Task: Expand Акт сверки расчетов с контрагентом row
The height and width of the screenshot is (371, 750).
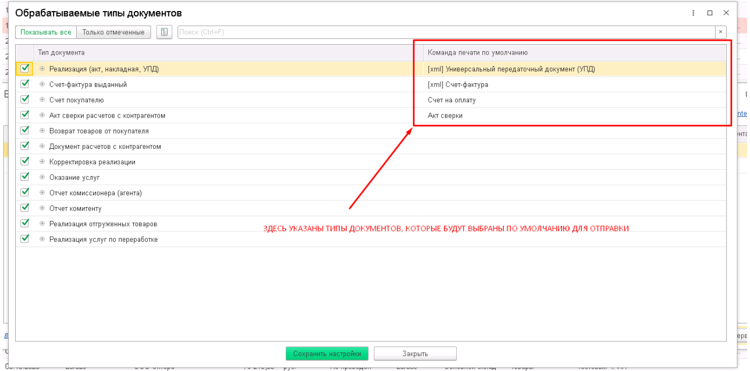Action: 42,115
